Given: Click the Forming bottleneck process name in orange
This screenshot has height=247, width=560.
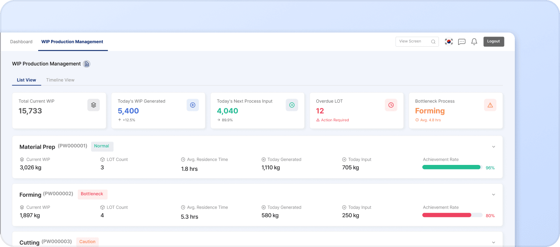Looking at the screenshot, I should coord(430,111).
